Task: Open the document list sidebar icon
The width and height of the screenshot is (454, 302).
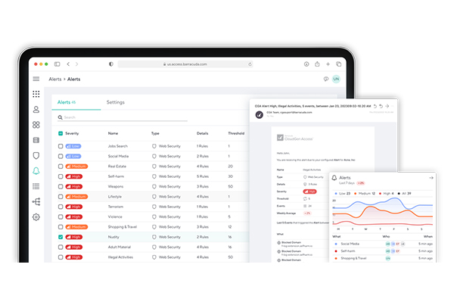Action: coord(36,140)
